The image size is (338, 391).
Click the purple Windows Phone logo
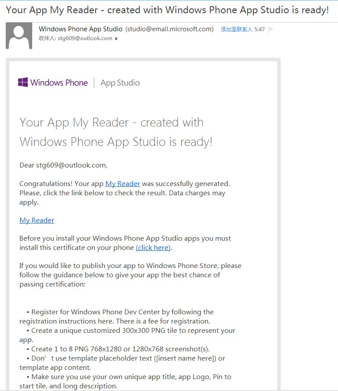[53, 82]
